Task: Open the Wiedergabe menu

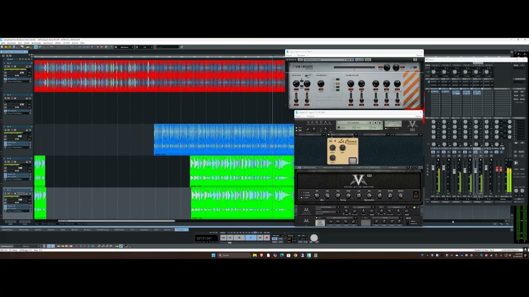Action: pos(36,43)
